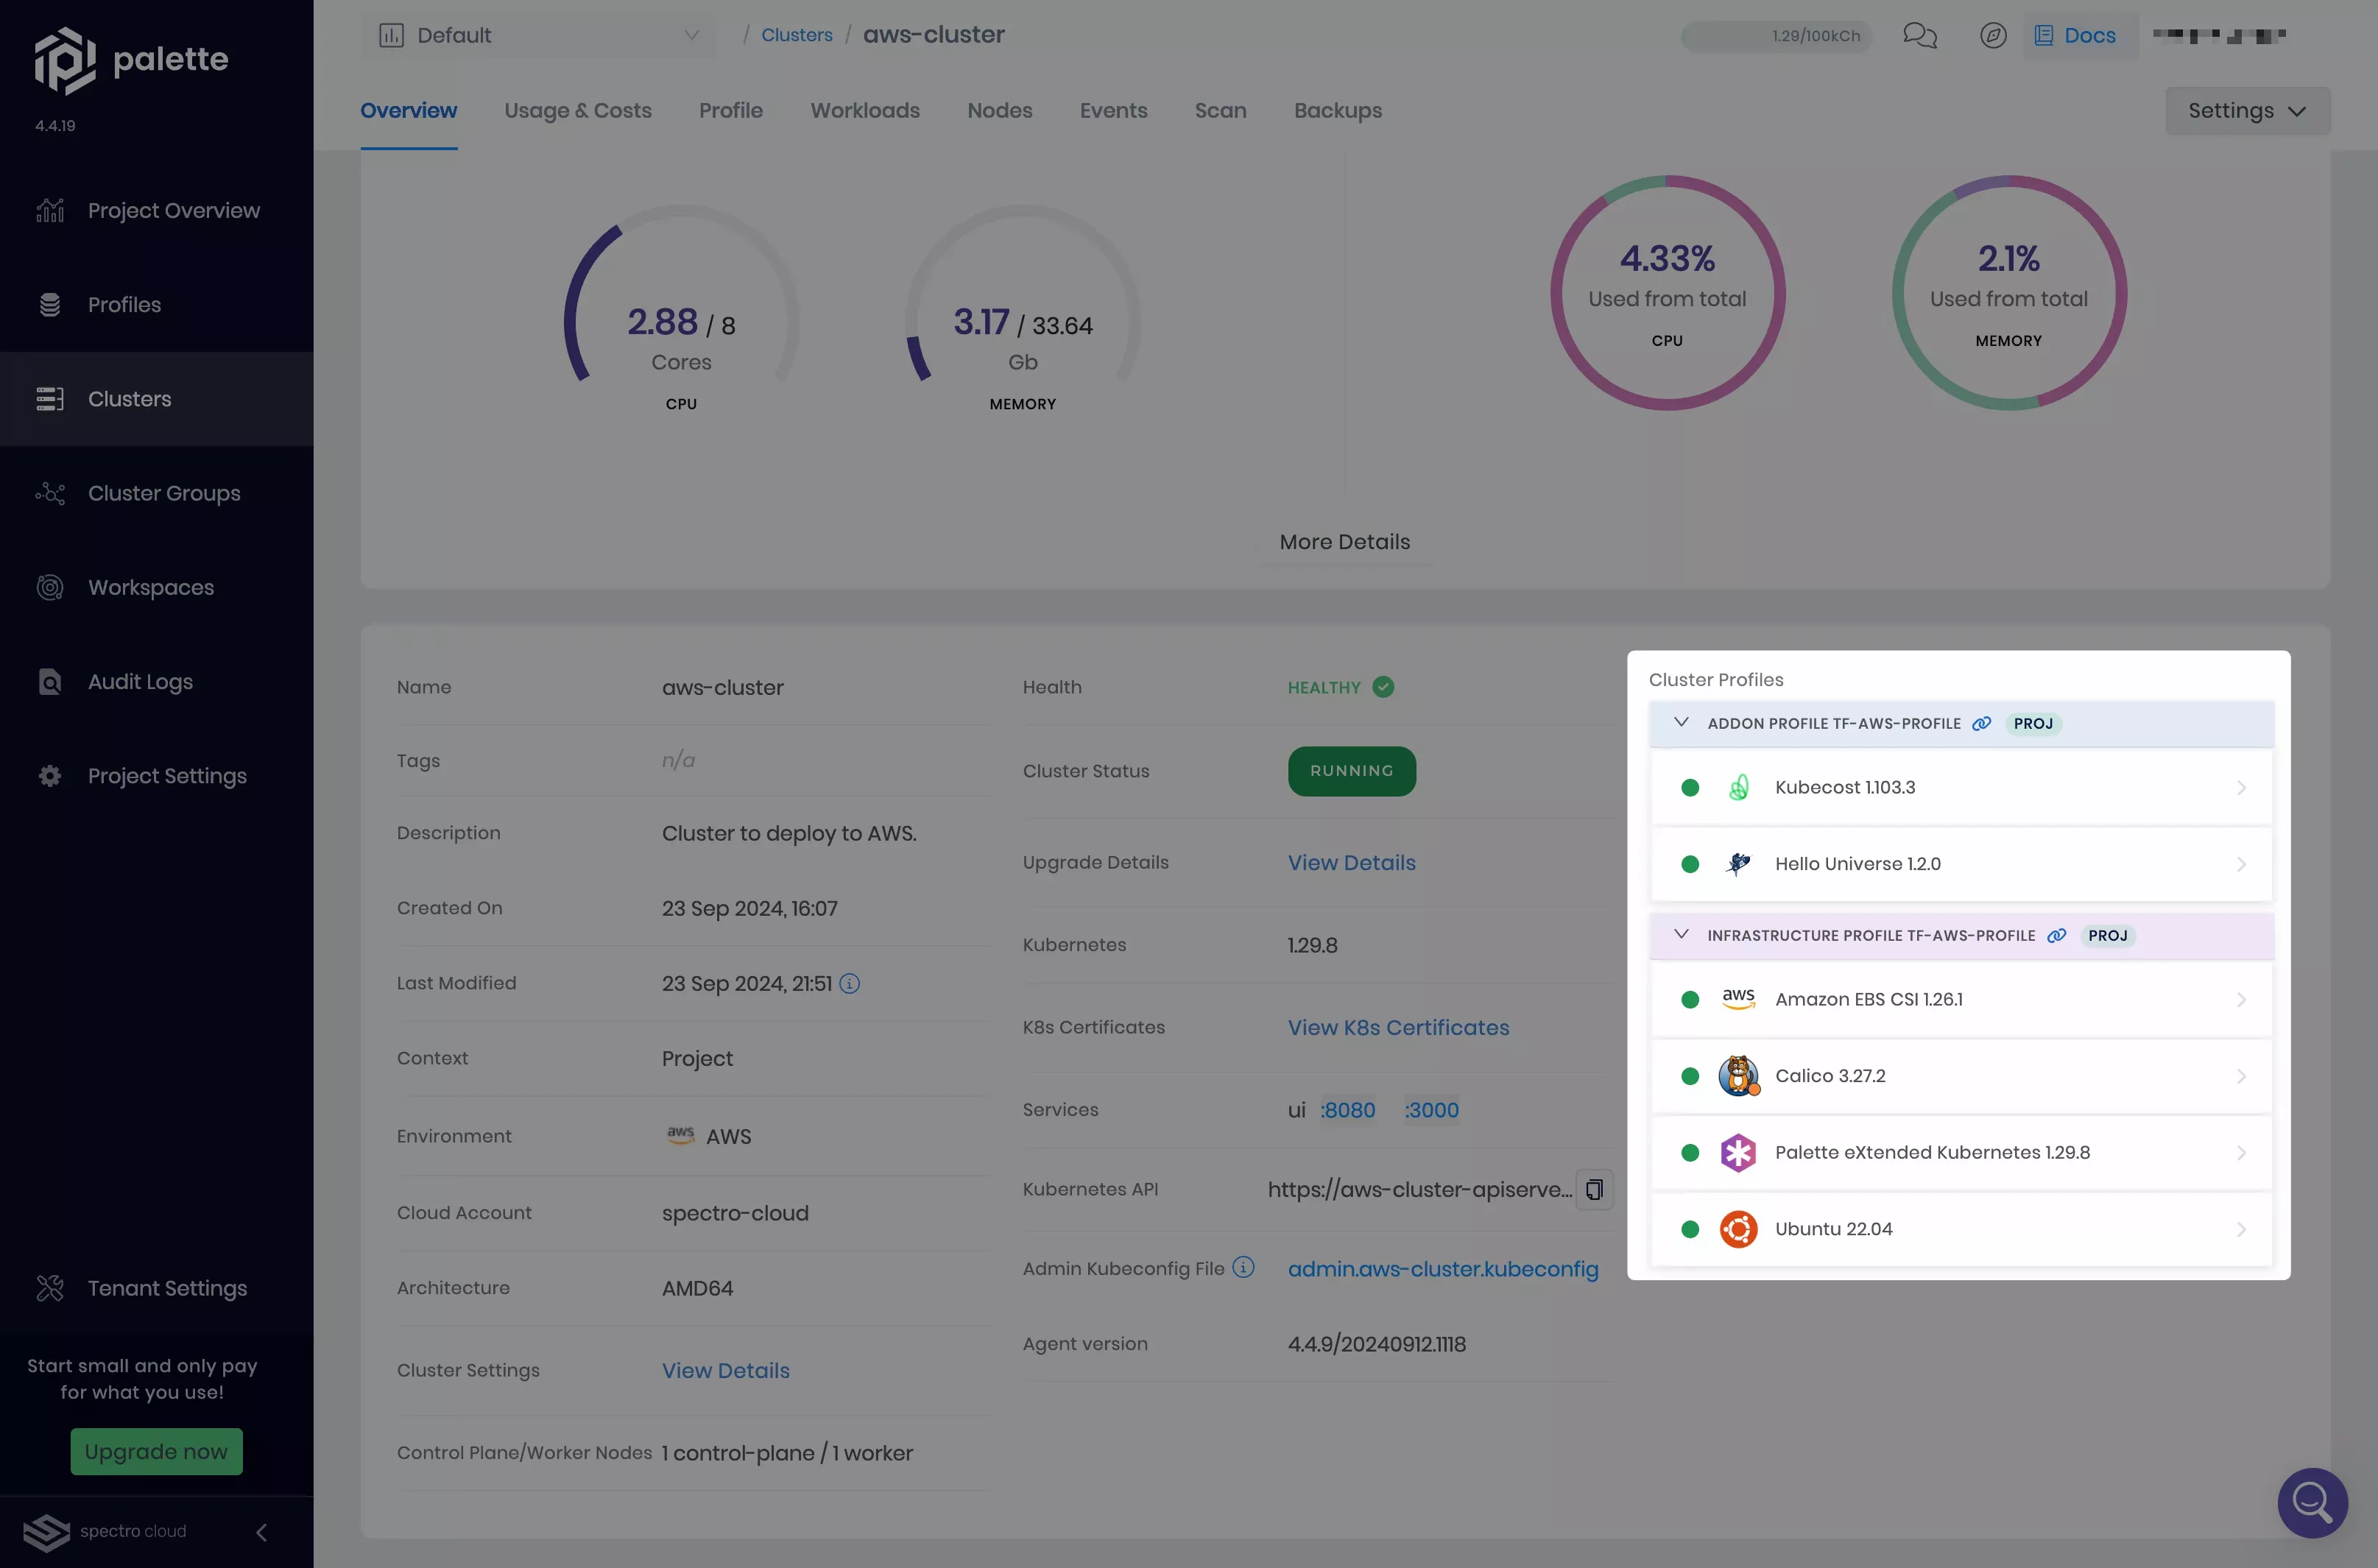Viewport: 2378px width, 1568px height.
Task: Click the Upgrade now button
Action: pyautogui.click(x=156, y=1451)
